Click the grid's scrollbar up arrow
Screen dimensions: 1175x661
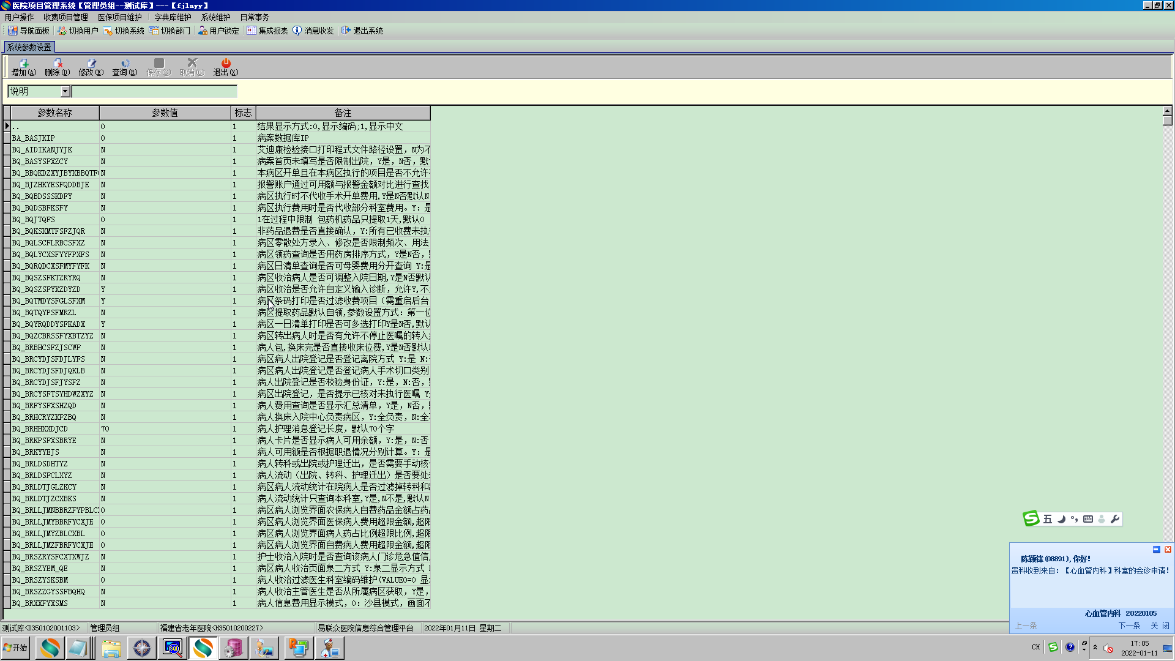point(1167,111)
